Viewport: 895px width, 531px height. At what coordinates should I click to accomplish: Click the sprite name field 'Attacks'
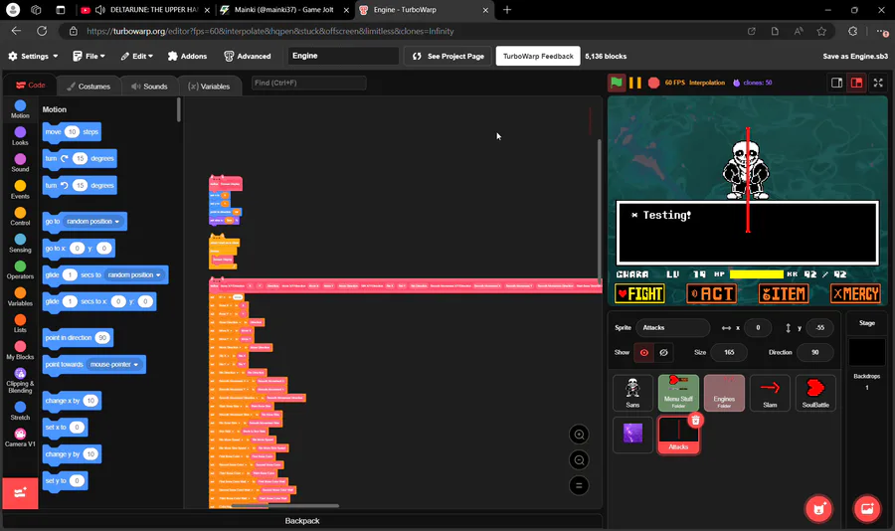pyautogui.click(x=672, y=328)
